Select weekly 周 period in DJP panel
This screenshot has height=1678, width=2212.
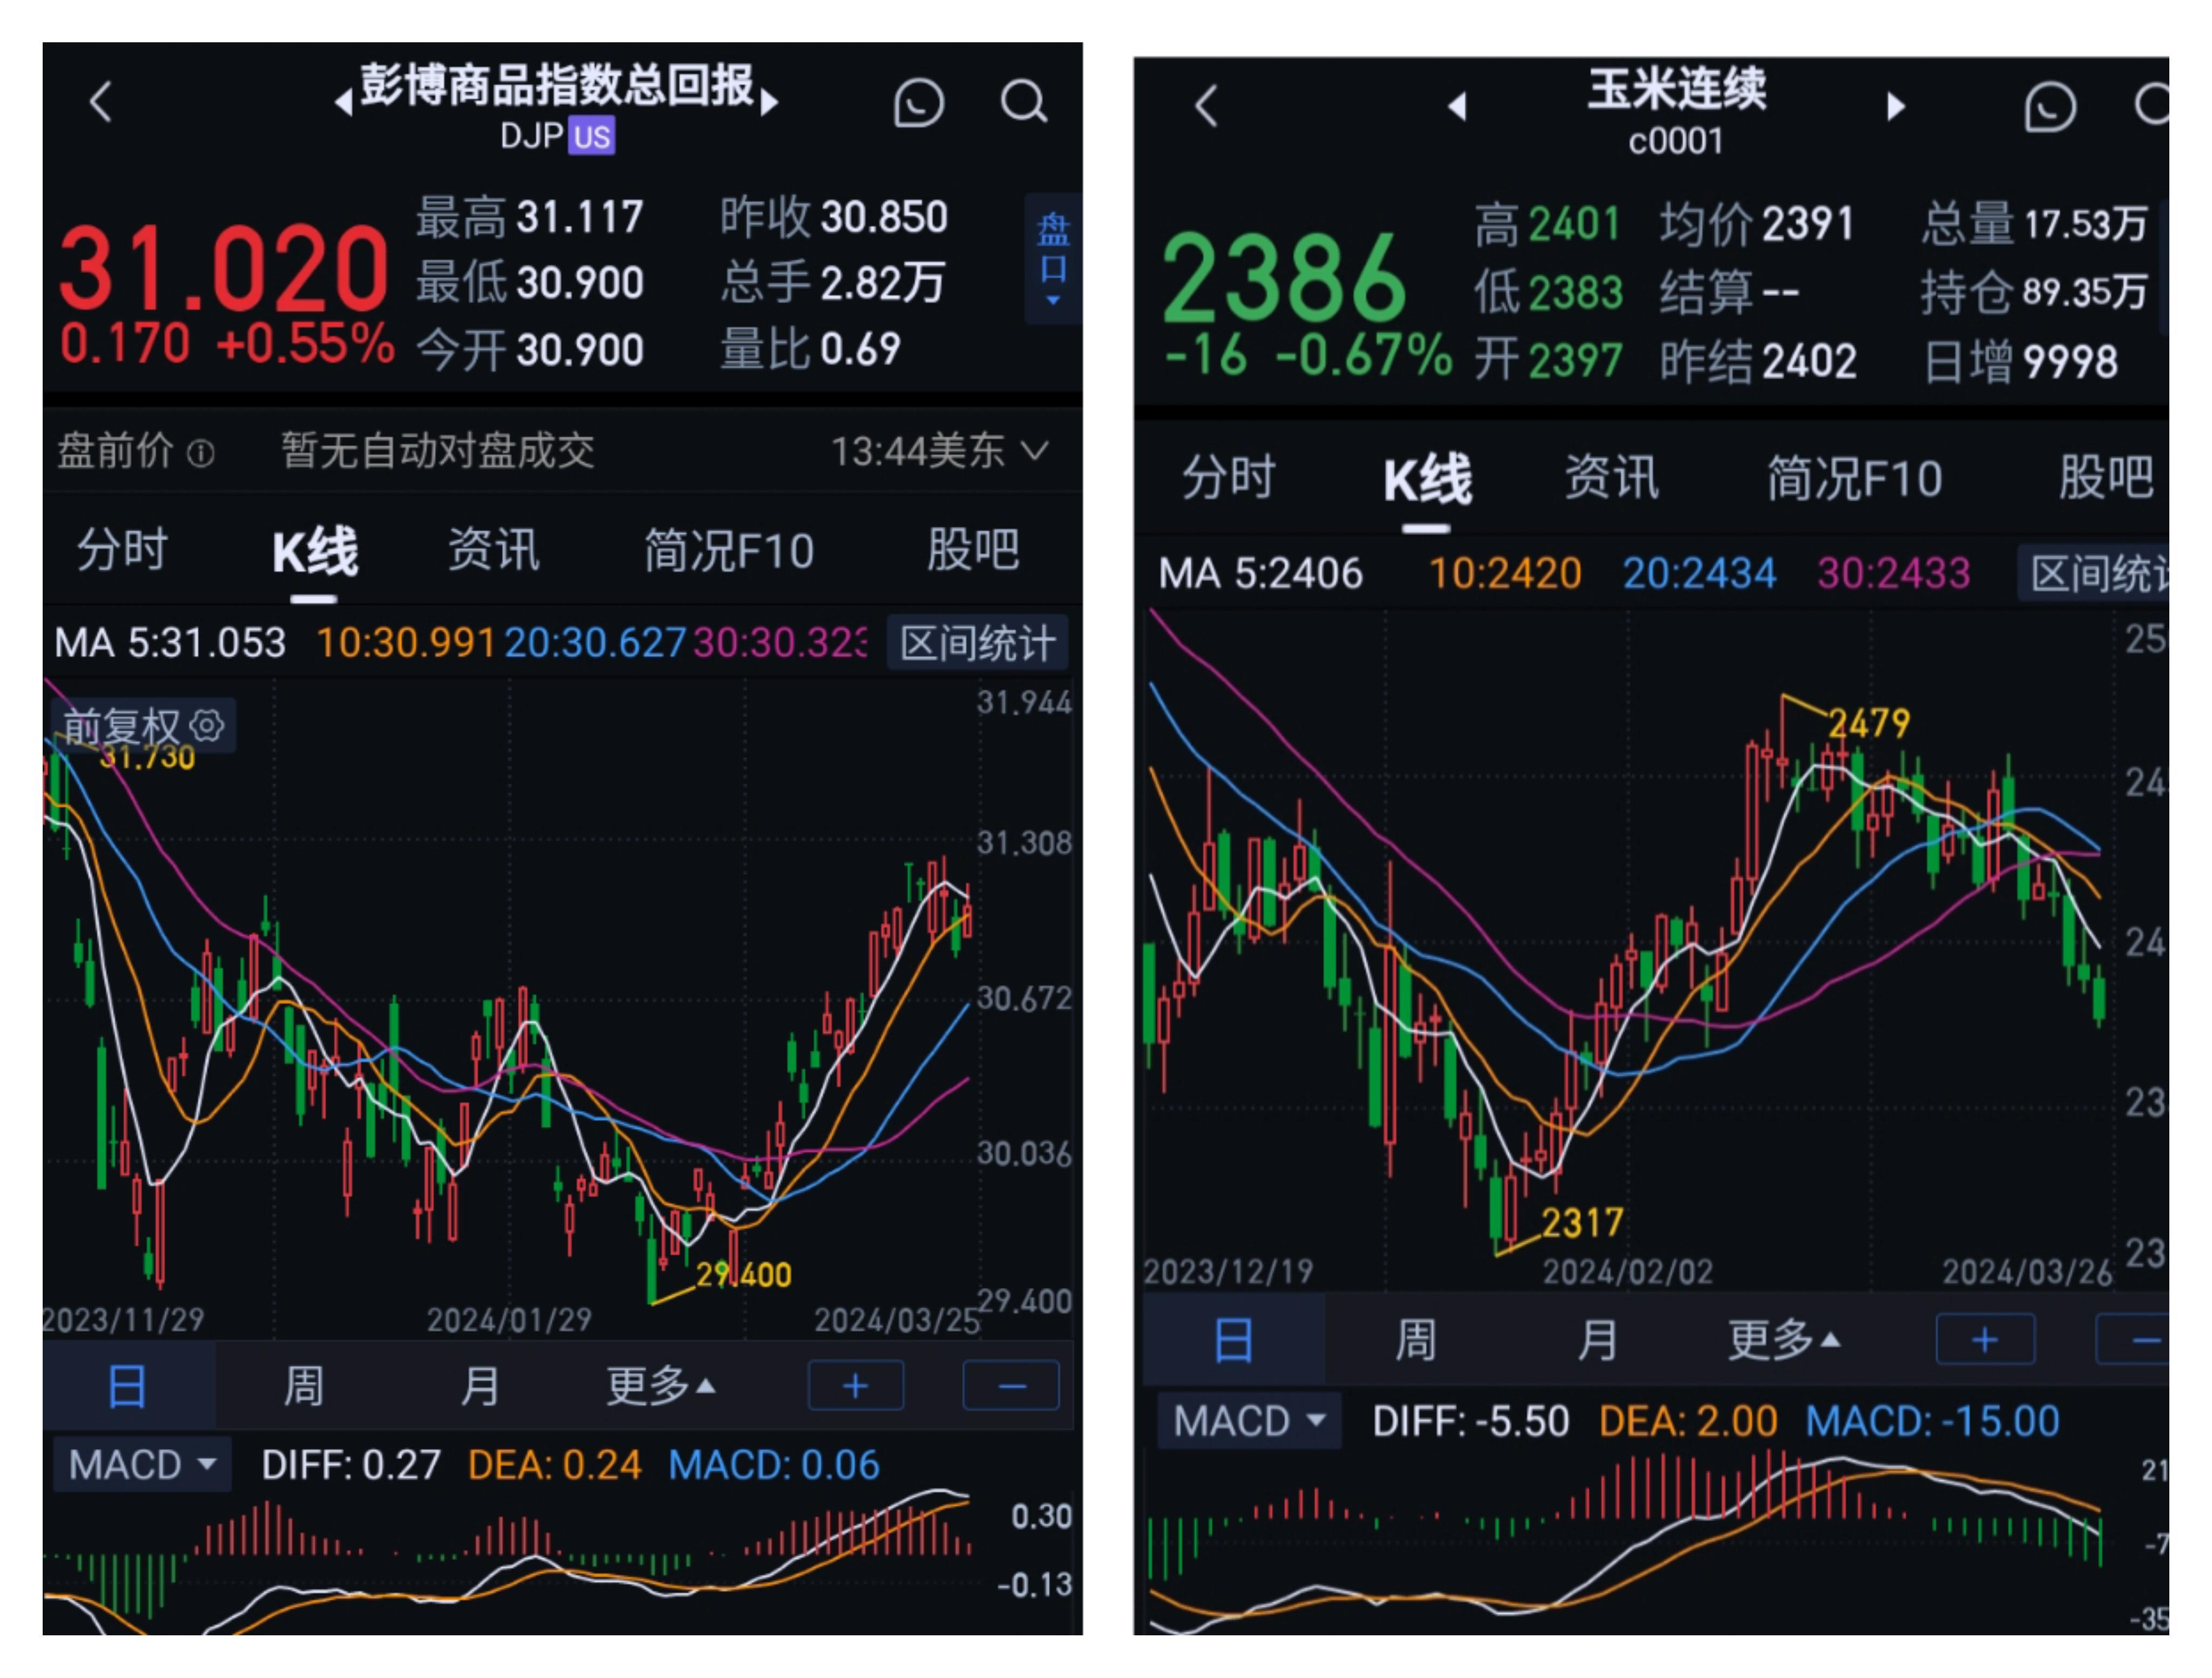pos(304,1386)
